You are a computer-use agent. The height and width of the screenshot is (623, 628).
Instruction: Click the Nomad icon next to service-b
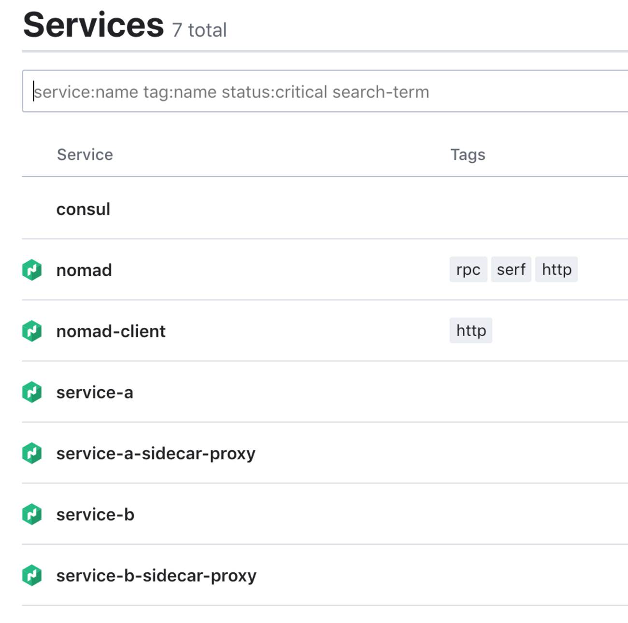pyautogui.click(x=32, y=514)
